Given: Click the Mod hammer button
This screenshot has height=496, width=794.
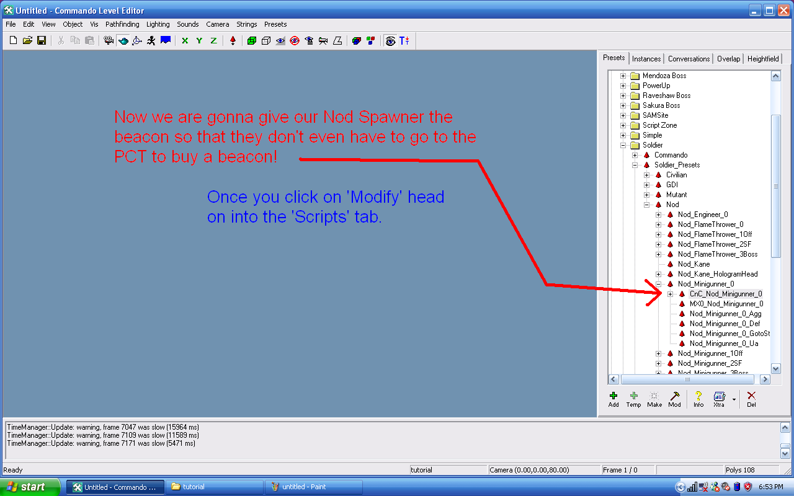Looking at the screenshot, I should pos(674,399).
